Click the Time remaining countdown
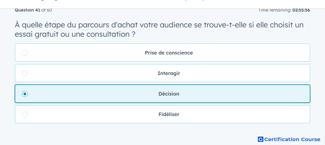 (284, 10)
